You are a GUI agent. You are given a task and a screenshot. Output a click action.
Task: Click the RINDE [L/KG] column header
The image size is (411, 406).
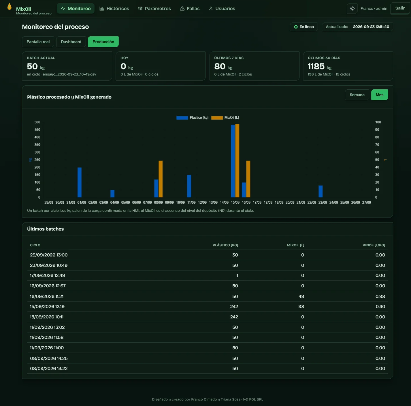click(x=374, y=245)
